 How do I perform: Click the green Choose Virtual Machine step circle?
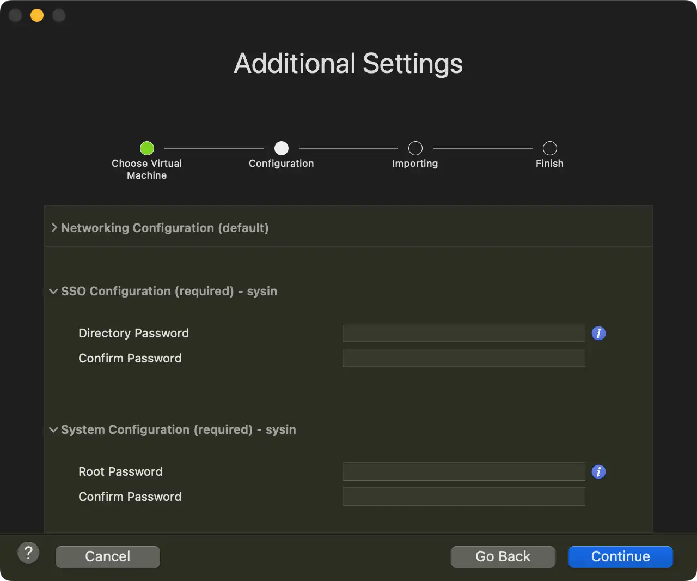(x=147, y=148)
